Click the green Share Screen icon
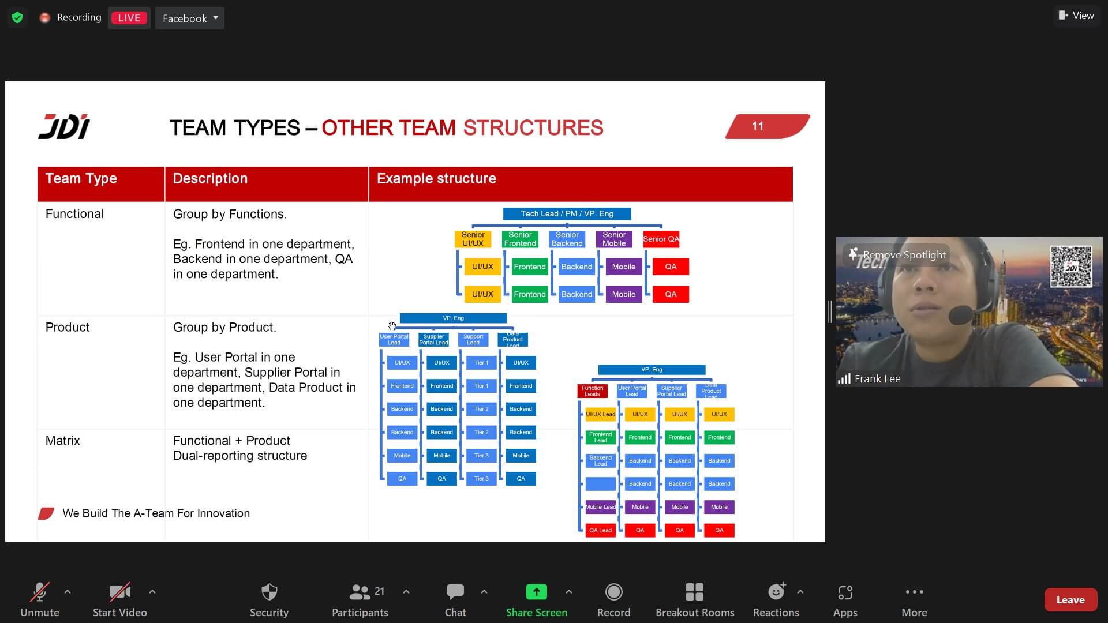The width and height of the screenshot is (1108, 623). (x=536, y=592)
